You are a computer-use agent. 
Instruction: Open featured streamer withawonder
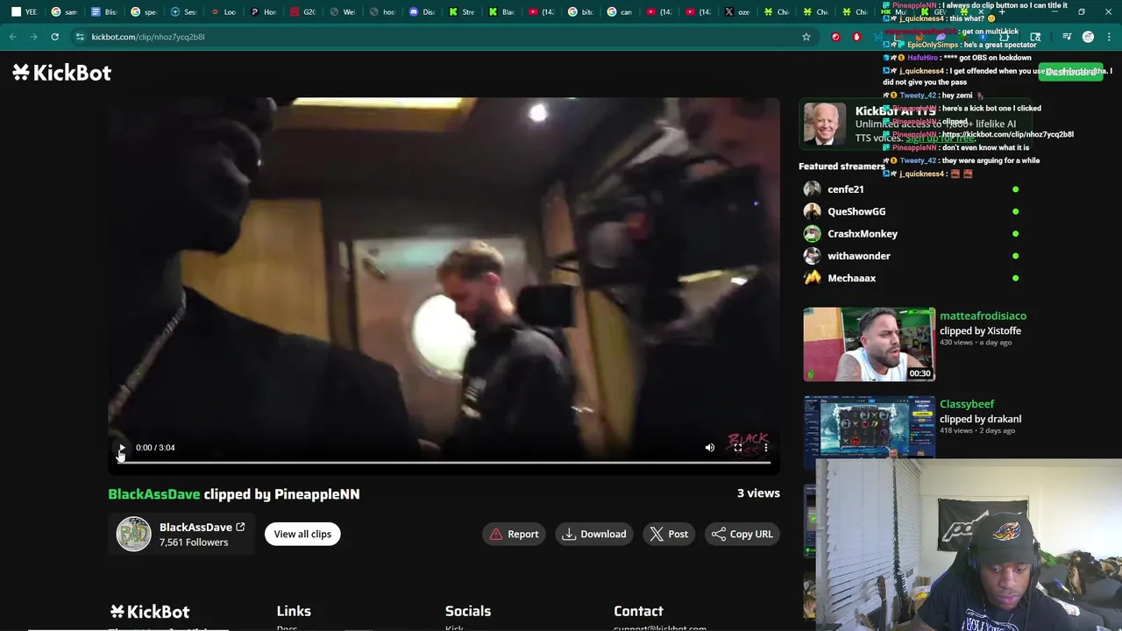point(859,256)
